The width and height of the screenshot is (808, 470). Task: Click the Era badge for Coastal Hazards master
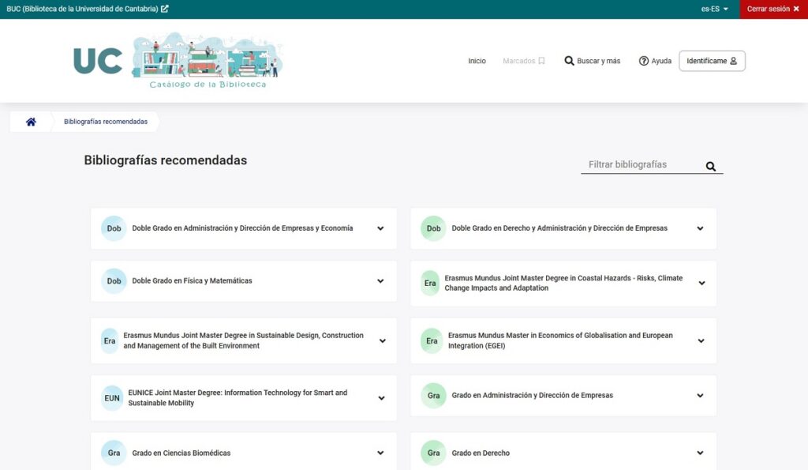[430, 284]
